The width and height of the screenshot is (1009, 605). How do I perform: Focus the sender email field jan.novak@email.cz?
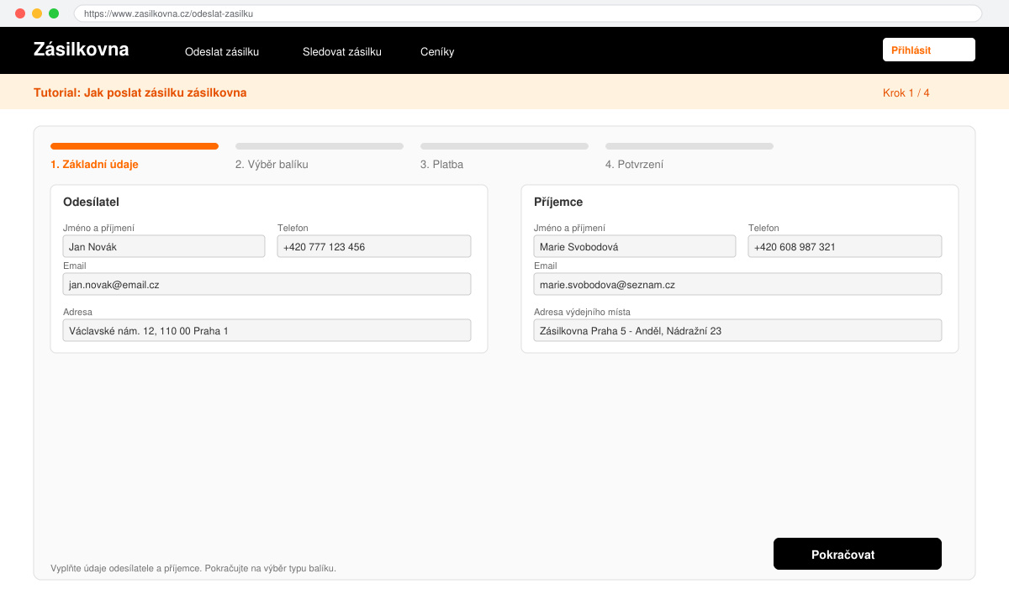click(267, 284)
